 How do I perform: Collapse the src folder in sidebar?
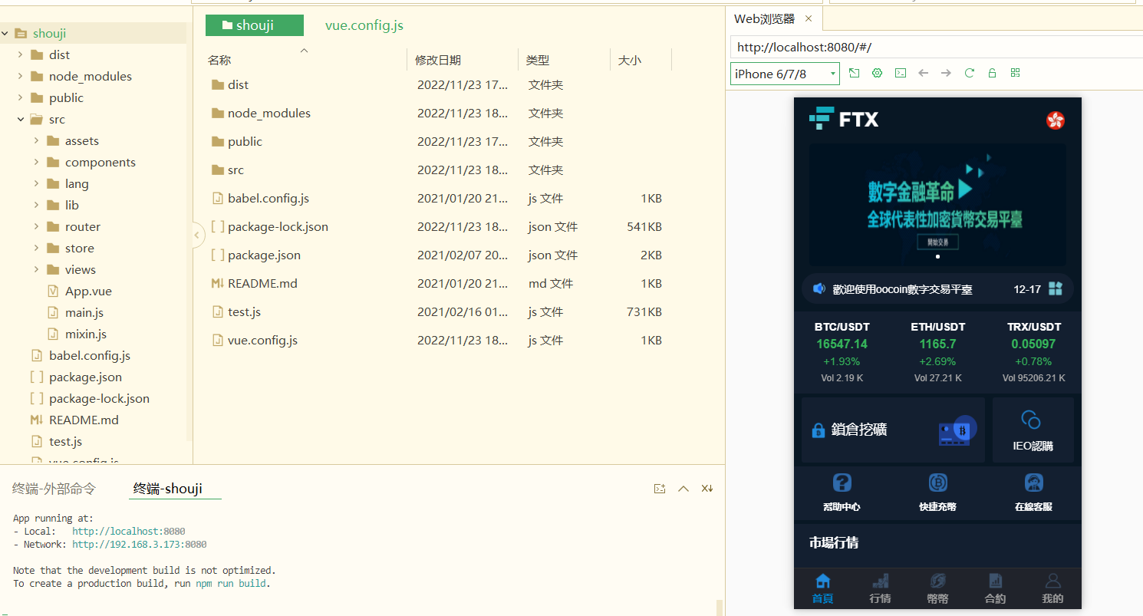tap(21, 119)
